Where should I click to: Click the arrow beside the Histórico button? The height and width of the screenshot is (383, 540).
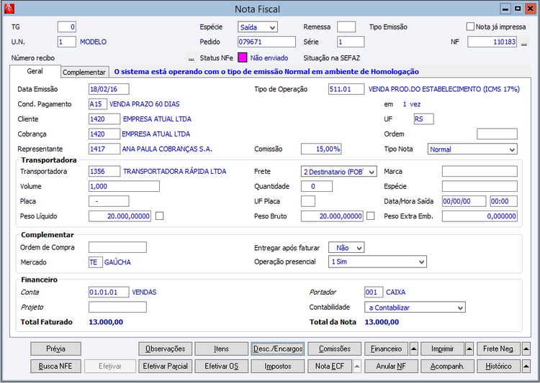coord(526,366)
